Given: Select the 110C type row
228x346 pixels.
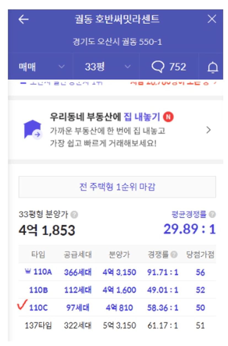Looking at the screenshot, I should pos(117,308).
